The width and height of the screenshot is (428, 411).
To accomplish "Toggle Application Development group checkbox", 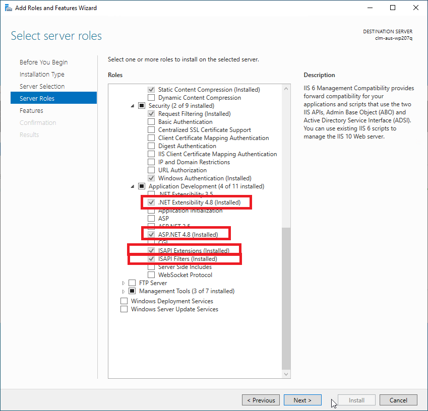I will tap(142, 186).
